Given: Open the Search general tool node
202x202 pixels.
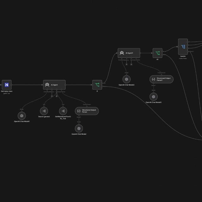Looking at the screenshot, I should pos(44,111).
